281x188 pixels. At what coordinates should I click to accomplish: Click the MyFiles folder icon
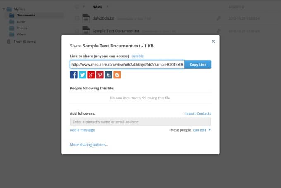(x=9, y=9)
